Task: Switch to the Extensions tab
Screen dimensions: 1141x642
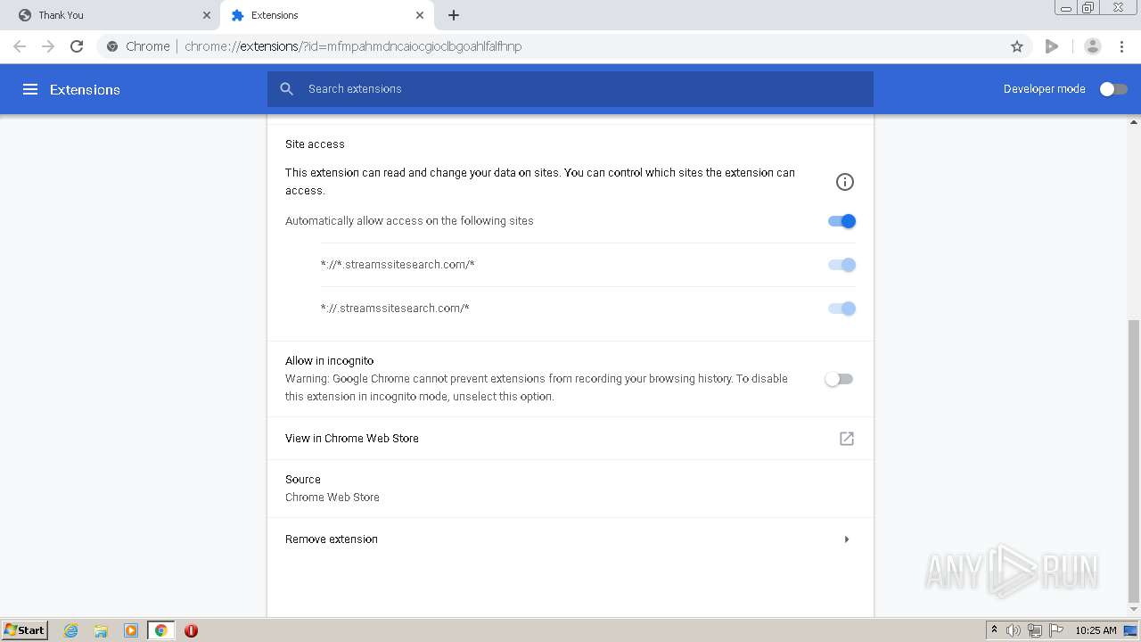Action: [x=327, y=15]
